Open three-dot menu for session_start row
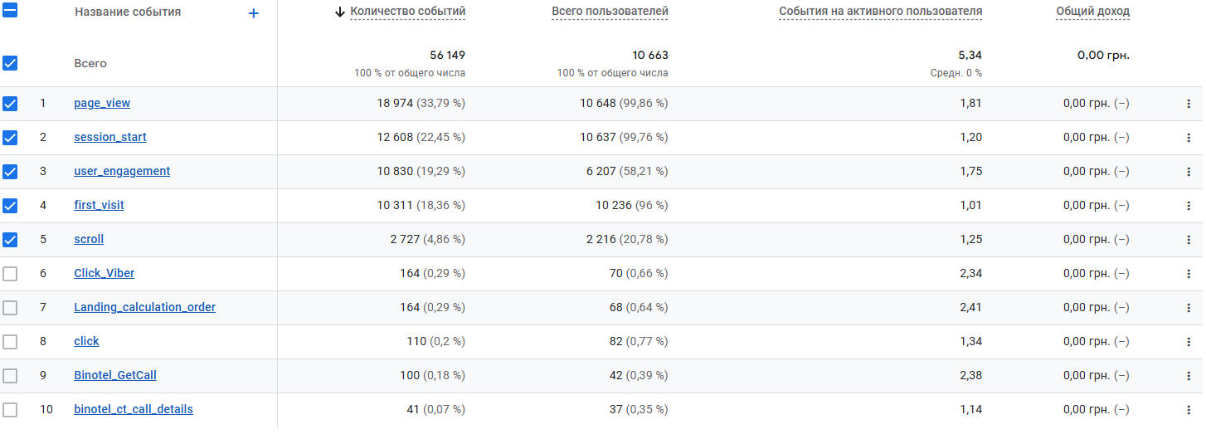 pos(1189,138)
